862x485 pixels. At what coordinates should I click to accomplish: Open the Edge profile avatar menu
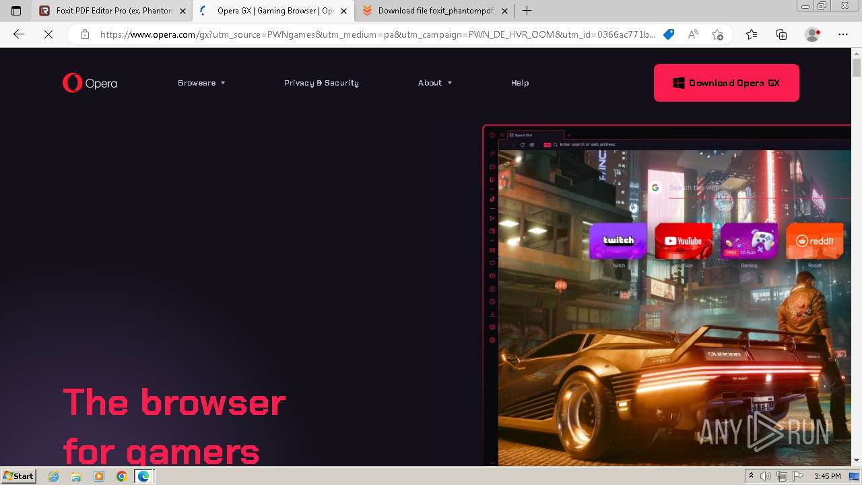[813, 34]
